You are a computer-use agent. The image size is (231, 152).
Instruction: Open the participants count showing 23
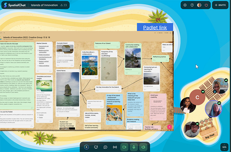[x=63, y=5]
